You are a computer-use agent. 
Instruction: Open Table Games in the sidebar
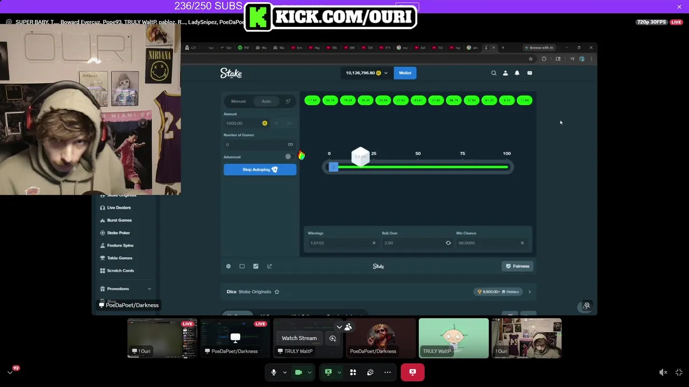coord(119,258)
